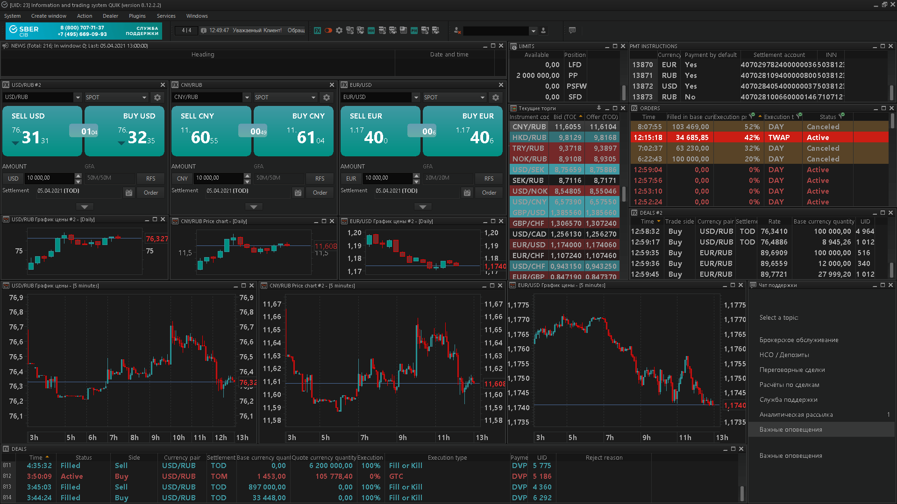Open SPOT dropdown in EUR/USD panel
This screenshot has height=504, width=897.
[x=482, y=98]
